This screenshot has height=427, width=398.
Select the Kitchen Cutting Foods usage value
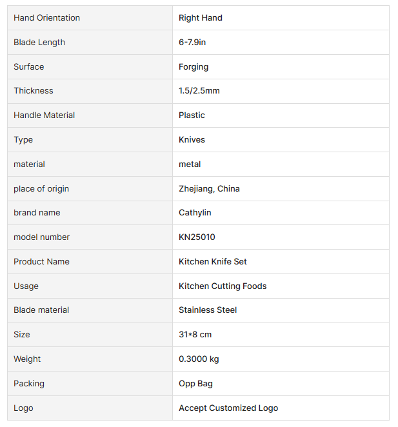[x=223, y=286]
